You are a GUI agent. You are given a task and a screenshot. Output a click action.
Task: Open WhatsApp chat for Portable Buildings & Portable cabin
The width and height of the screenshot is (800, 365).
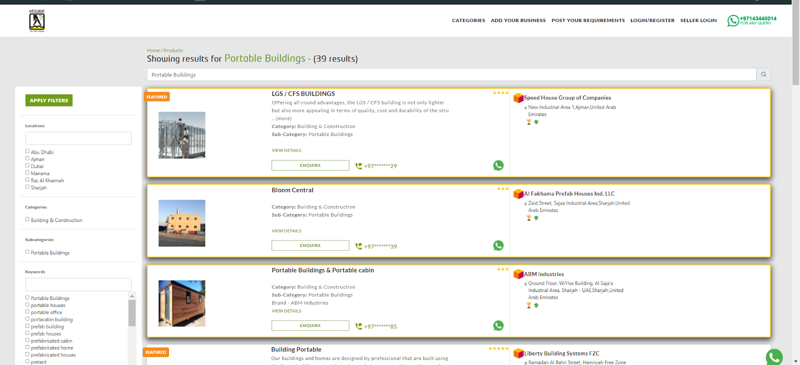tap(498, 325)
